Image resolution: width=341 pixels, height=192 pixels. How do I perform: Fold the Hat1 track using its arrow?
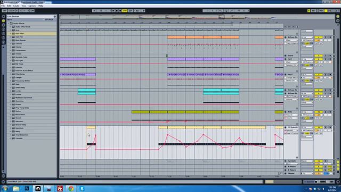coord(286,59)
